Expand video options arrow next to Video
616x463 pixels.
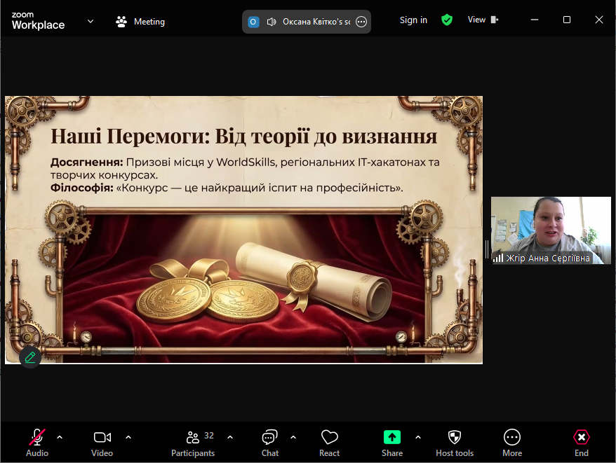click(128, 437)
